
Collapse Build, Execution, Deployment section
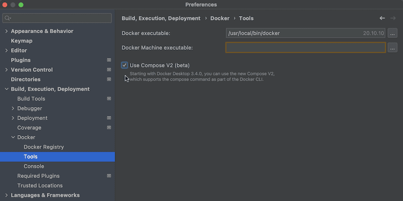coord(7,89)
